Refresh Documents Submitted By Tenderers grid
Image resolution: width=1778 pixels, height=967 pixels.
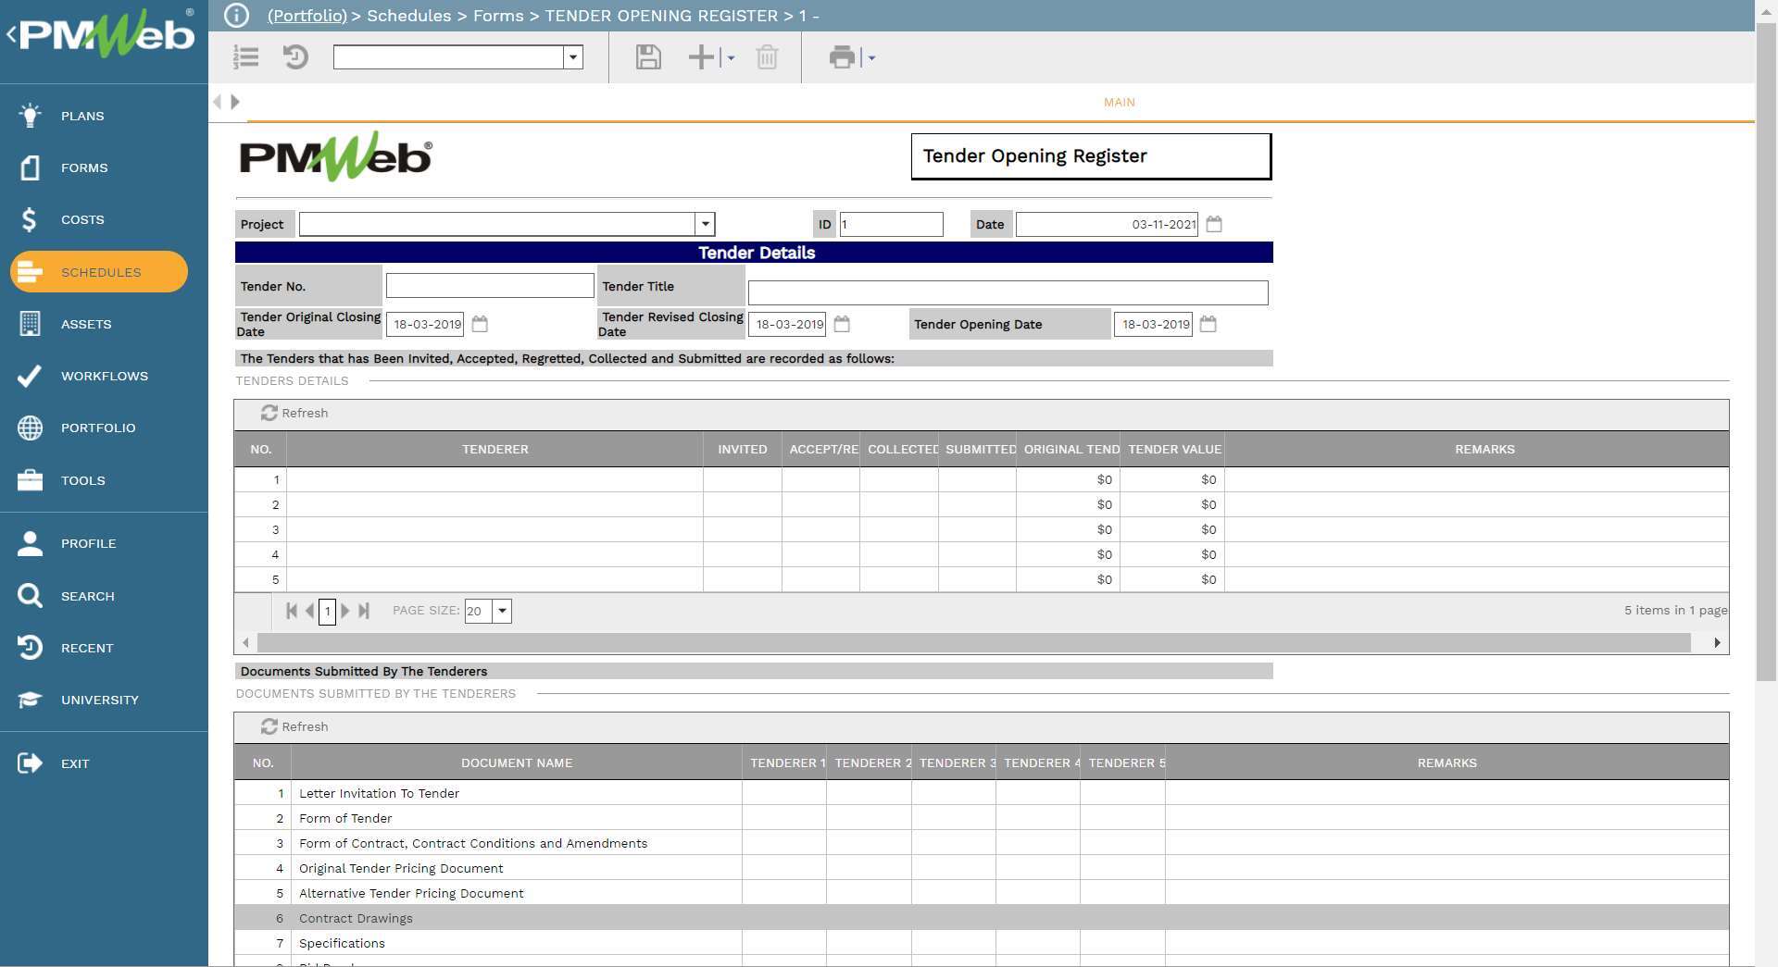pyautogui.click(x=294, y=726)
